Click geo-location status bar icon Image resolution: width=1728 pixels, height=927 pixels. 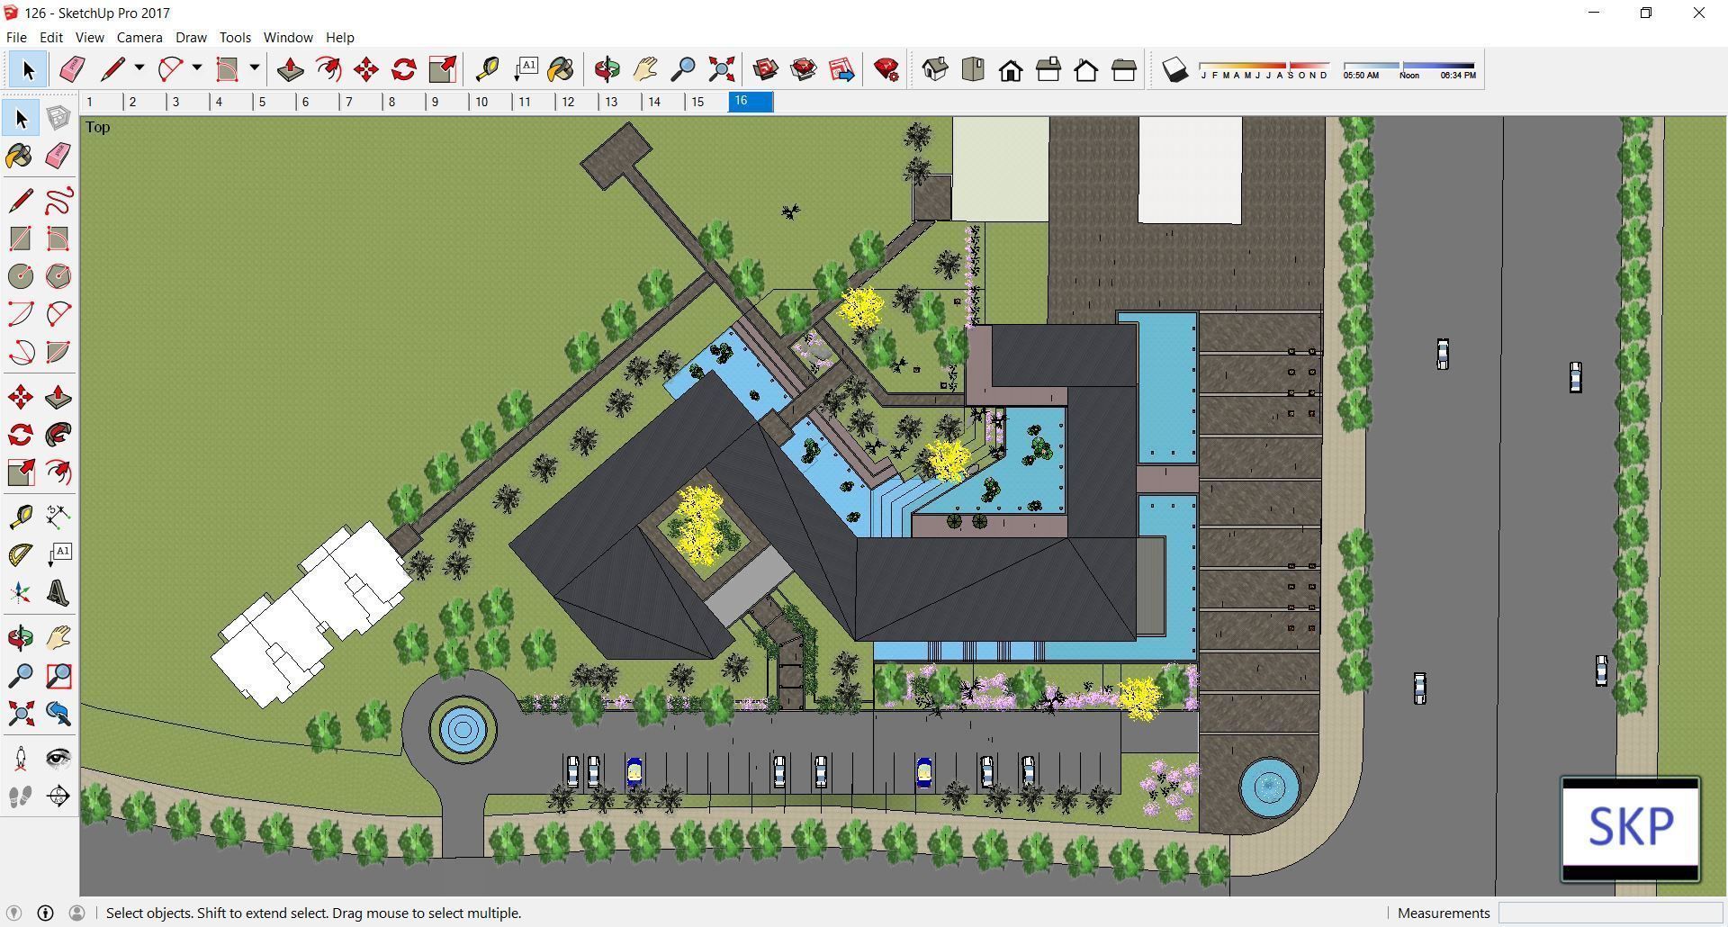(x=13, y=913)
